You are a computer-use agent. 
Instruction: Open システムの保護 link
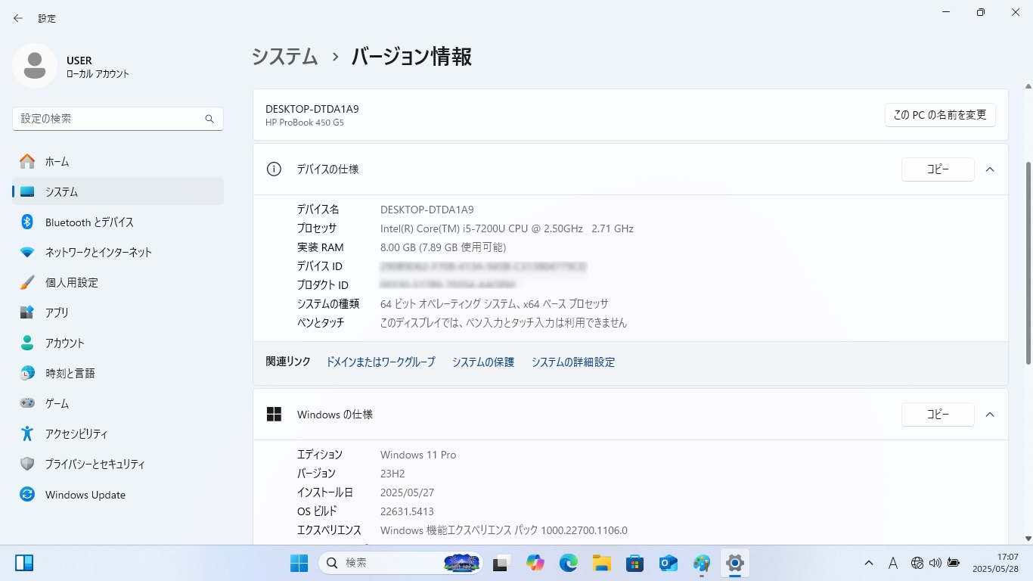point(483,362)
